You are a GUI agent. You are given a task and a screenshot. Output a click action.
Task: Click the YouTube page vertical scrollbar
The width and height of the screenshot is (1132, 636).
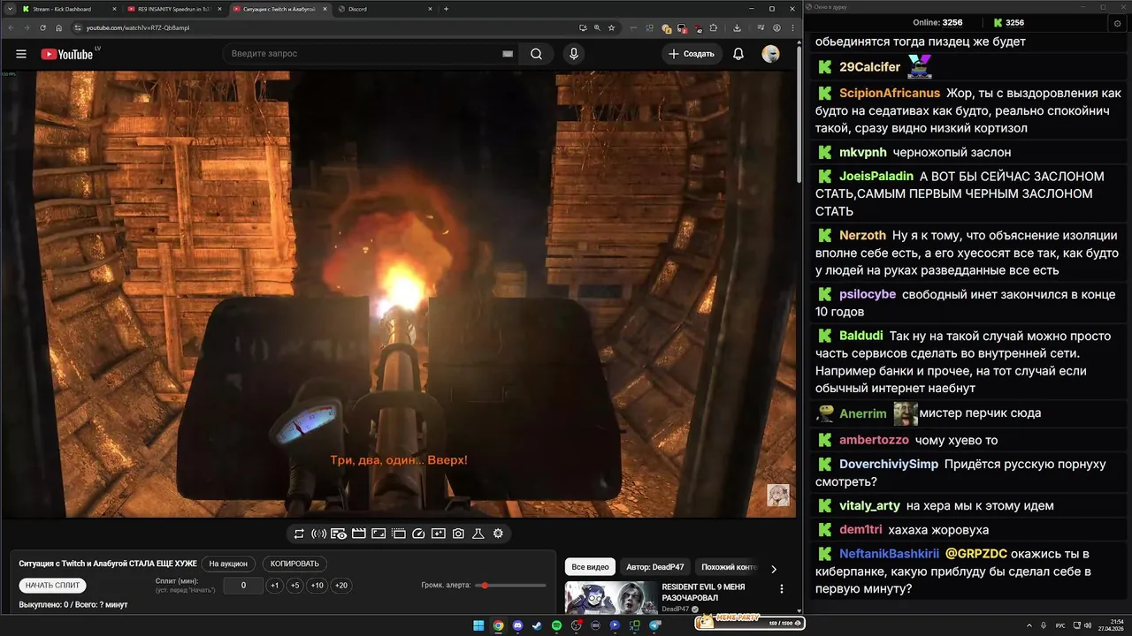point(799,115)
